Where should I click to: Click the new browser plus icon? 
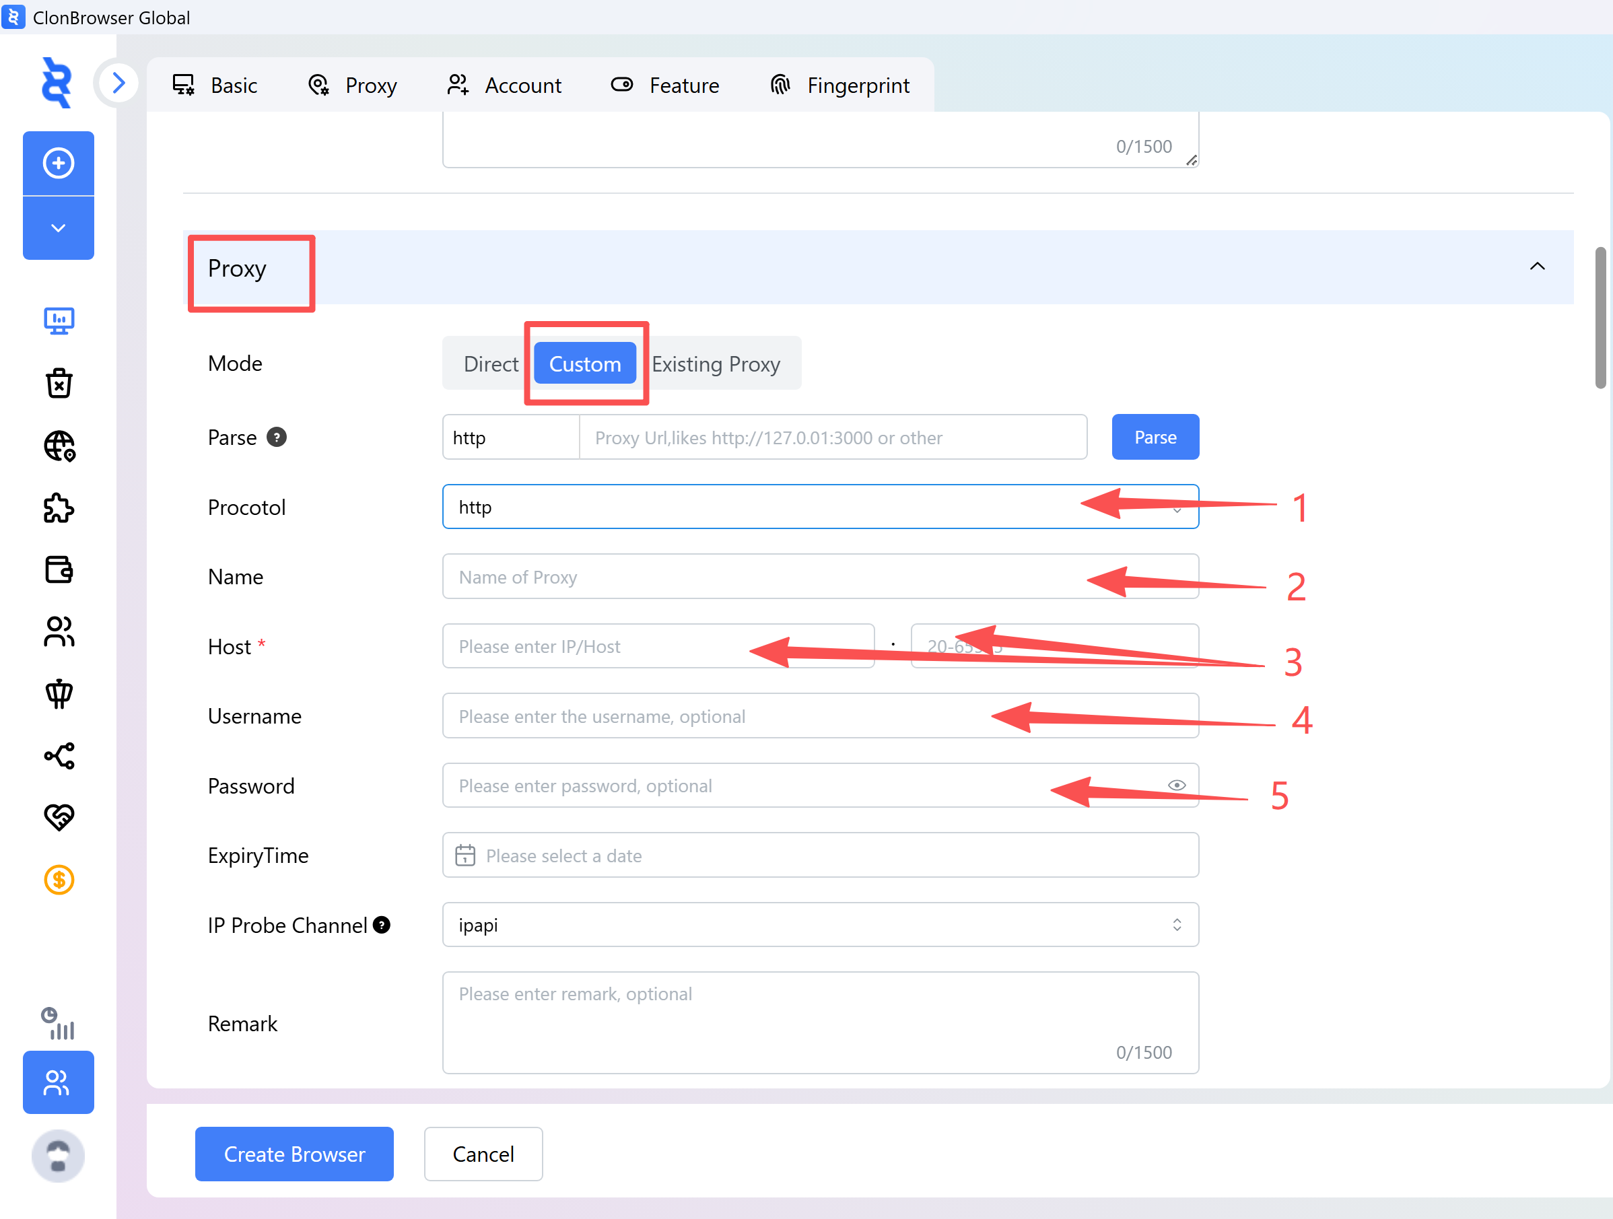point(59,163)
